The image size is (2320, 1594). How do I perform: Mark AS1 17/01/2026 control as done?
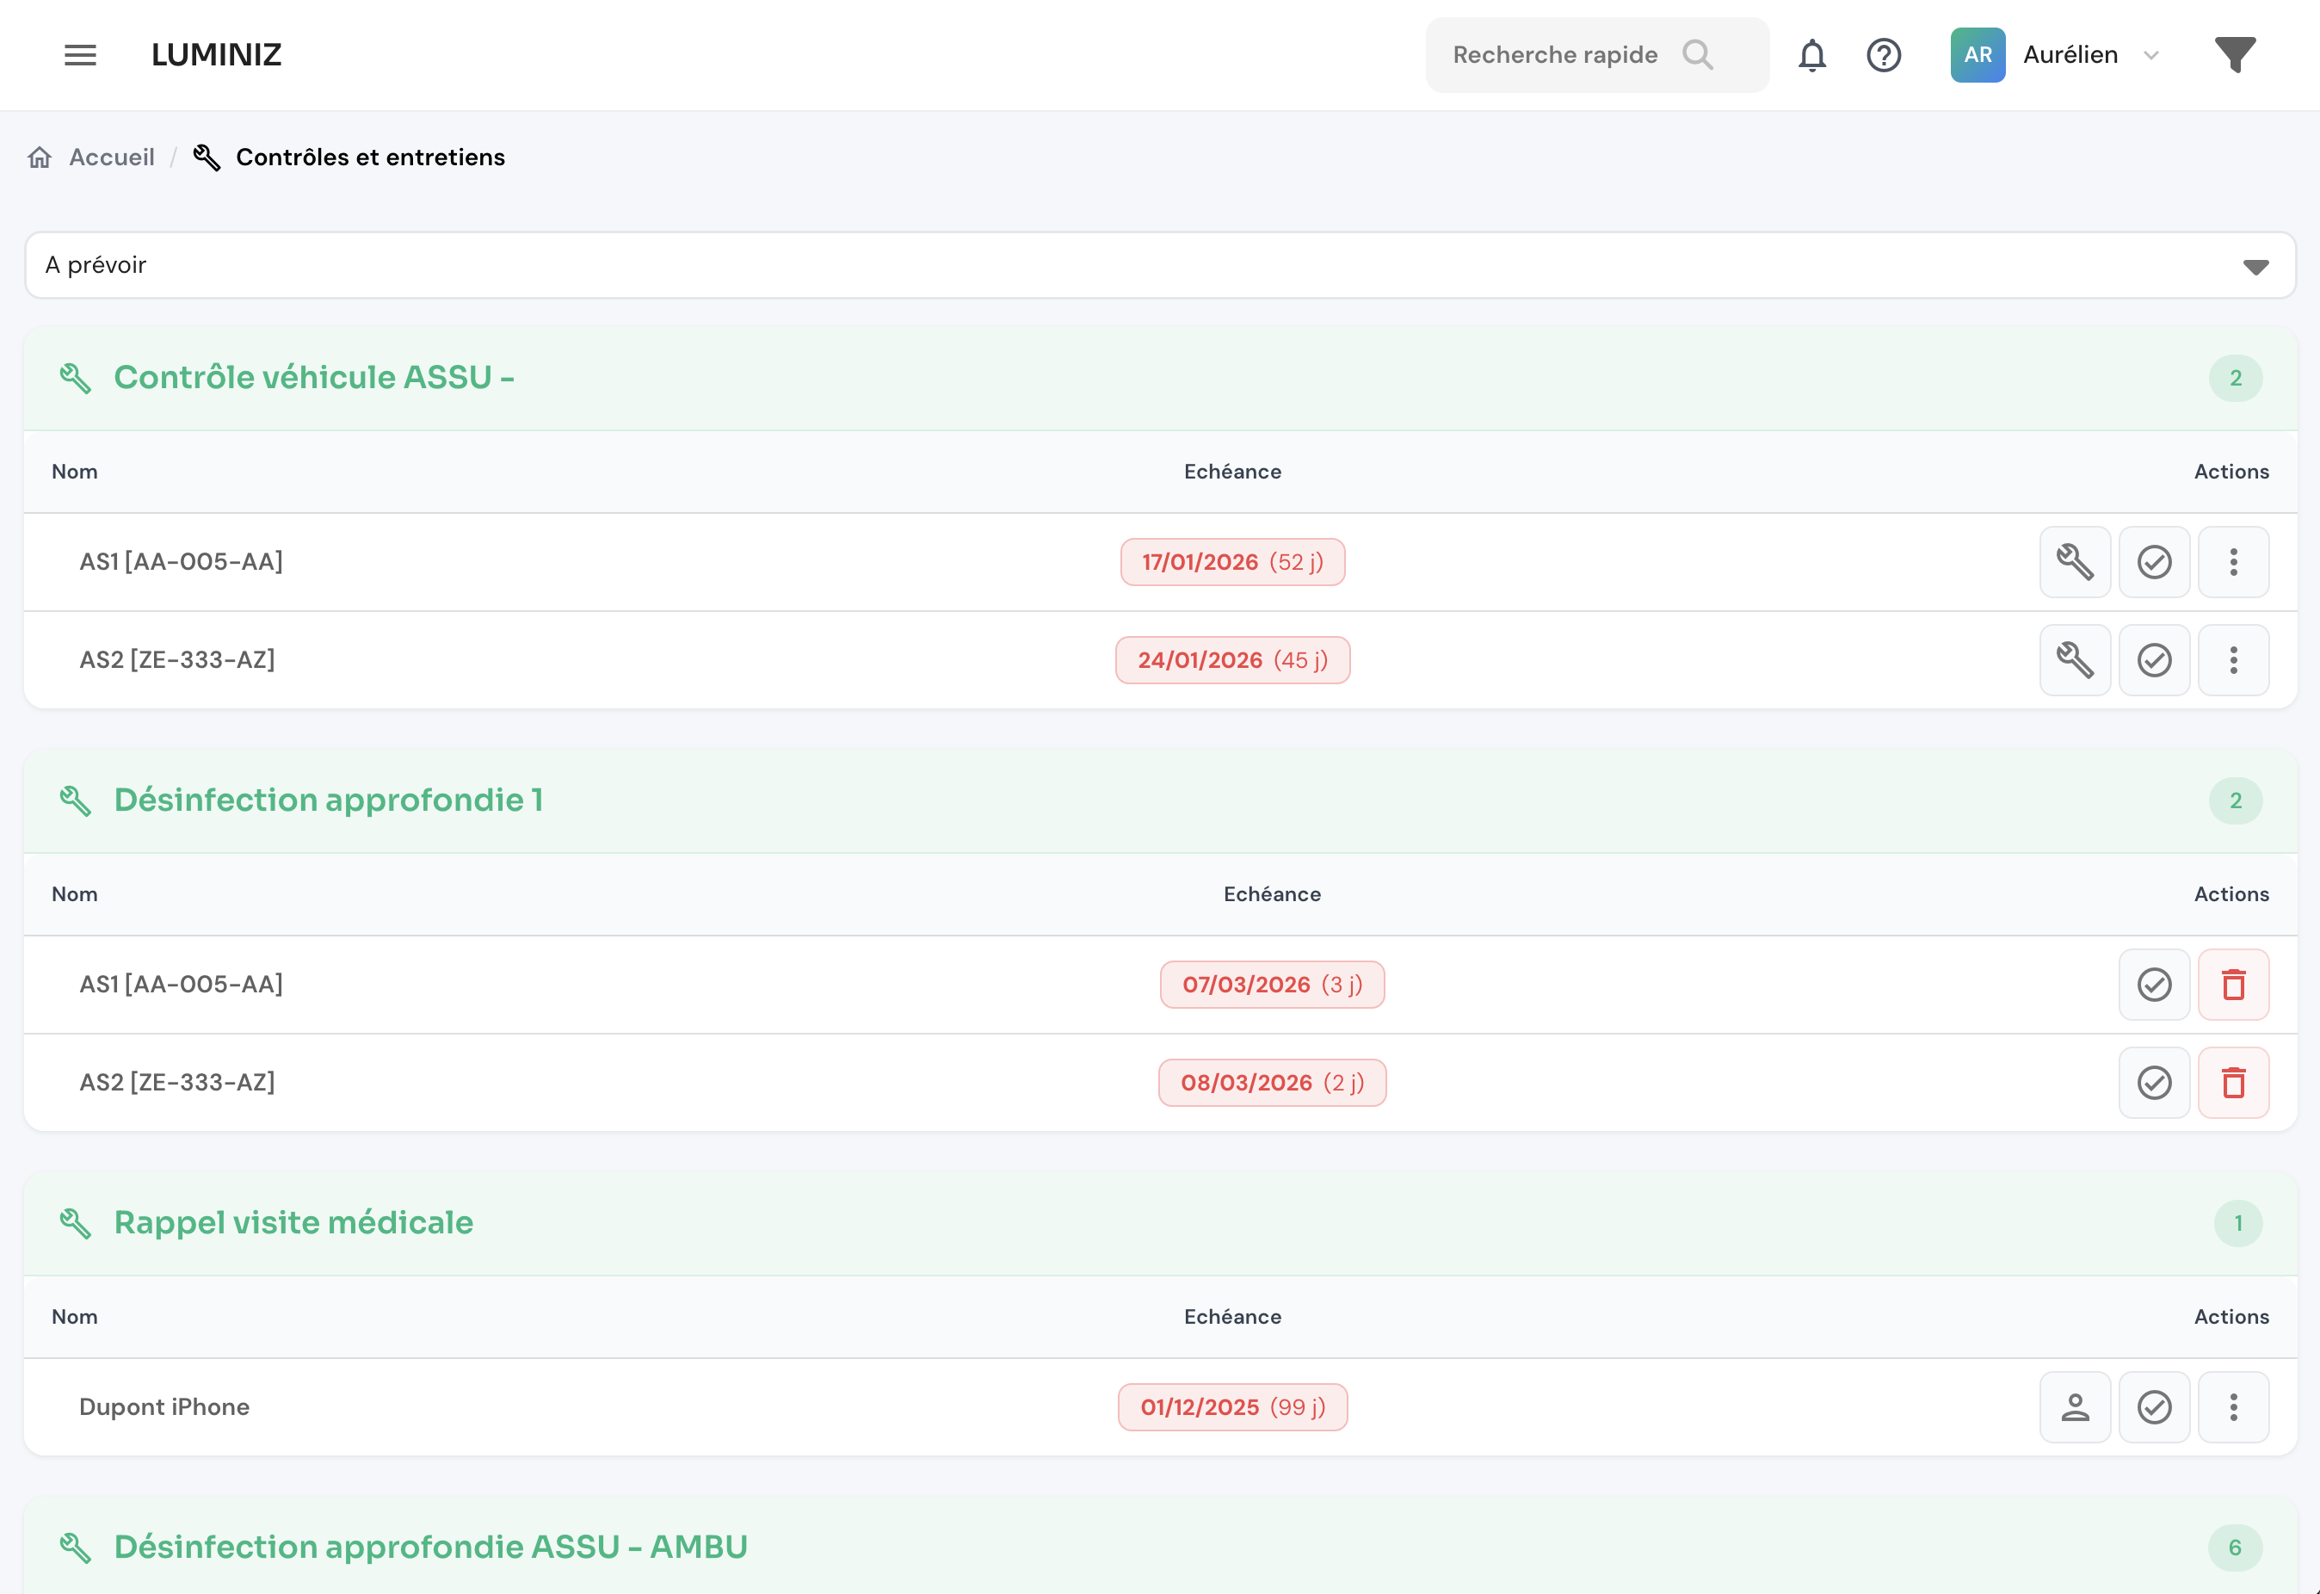(2154, 562)
